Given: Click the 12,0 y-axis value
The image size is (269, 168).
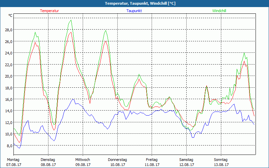Looking at the screenshot, I should 9,122.
